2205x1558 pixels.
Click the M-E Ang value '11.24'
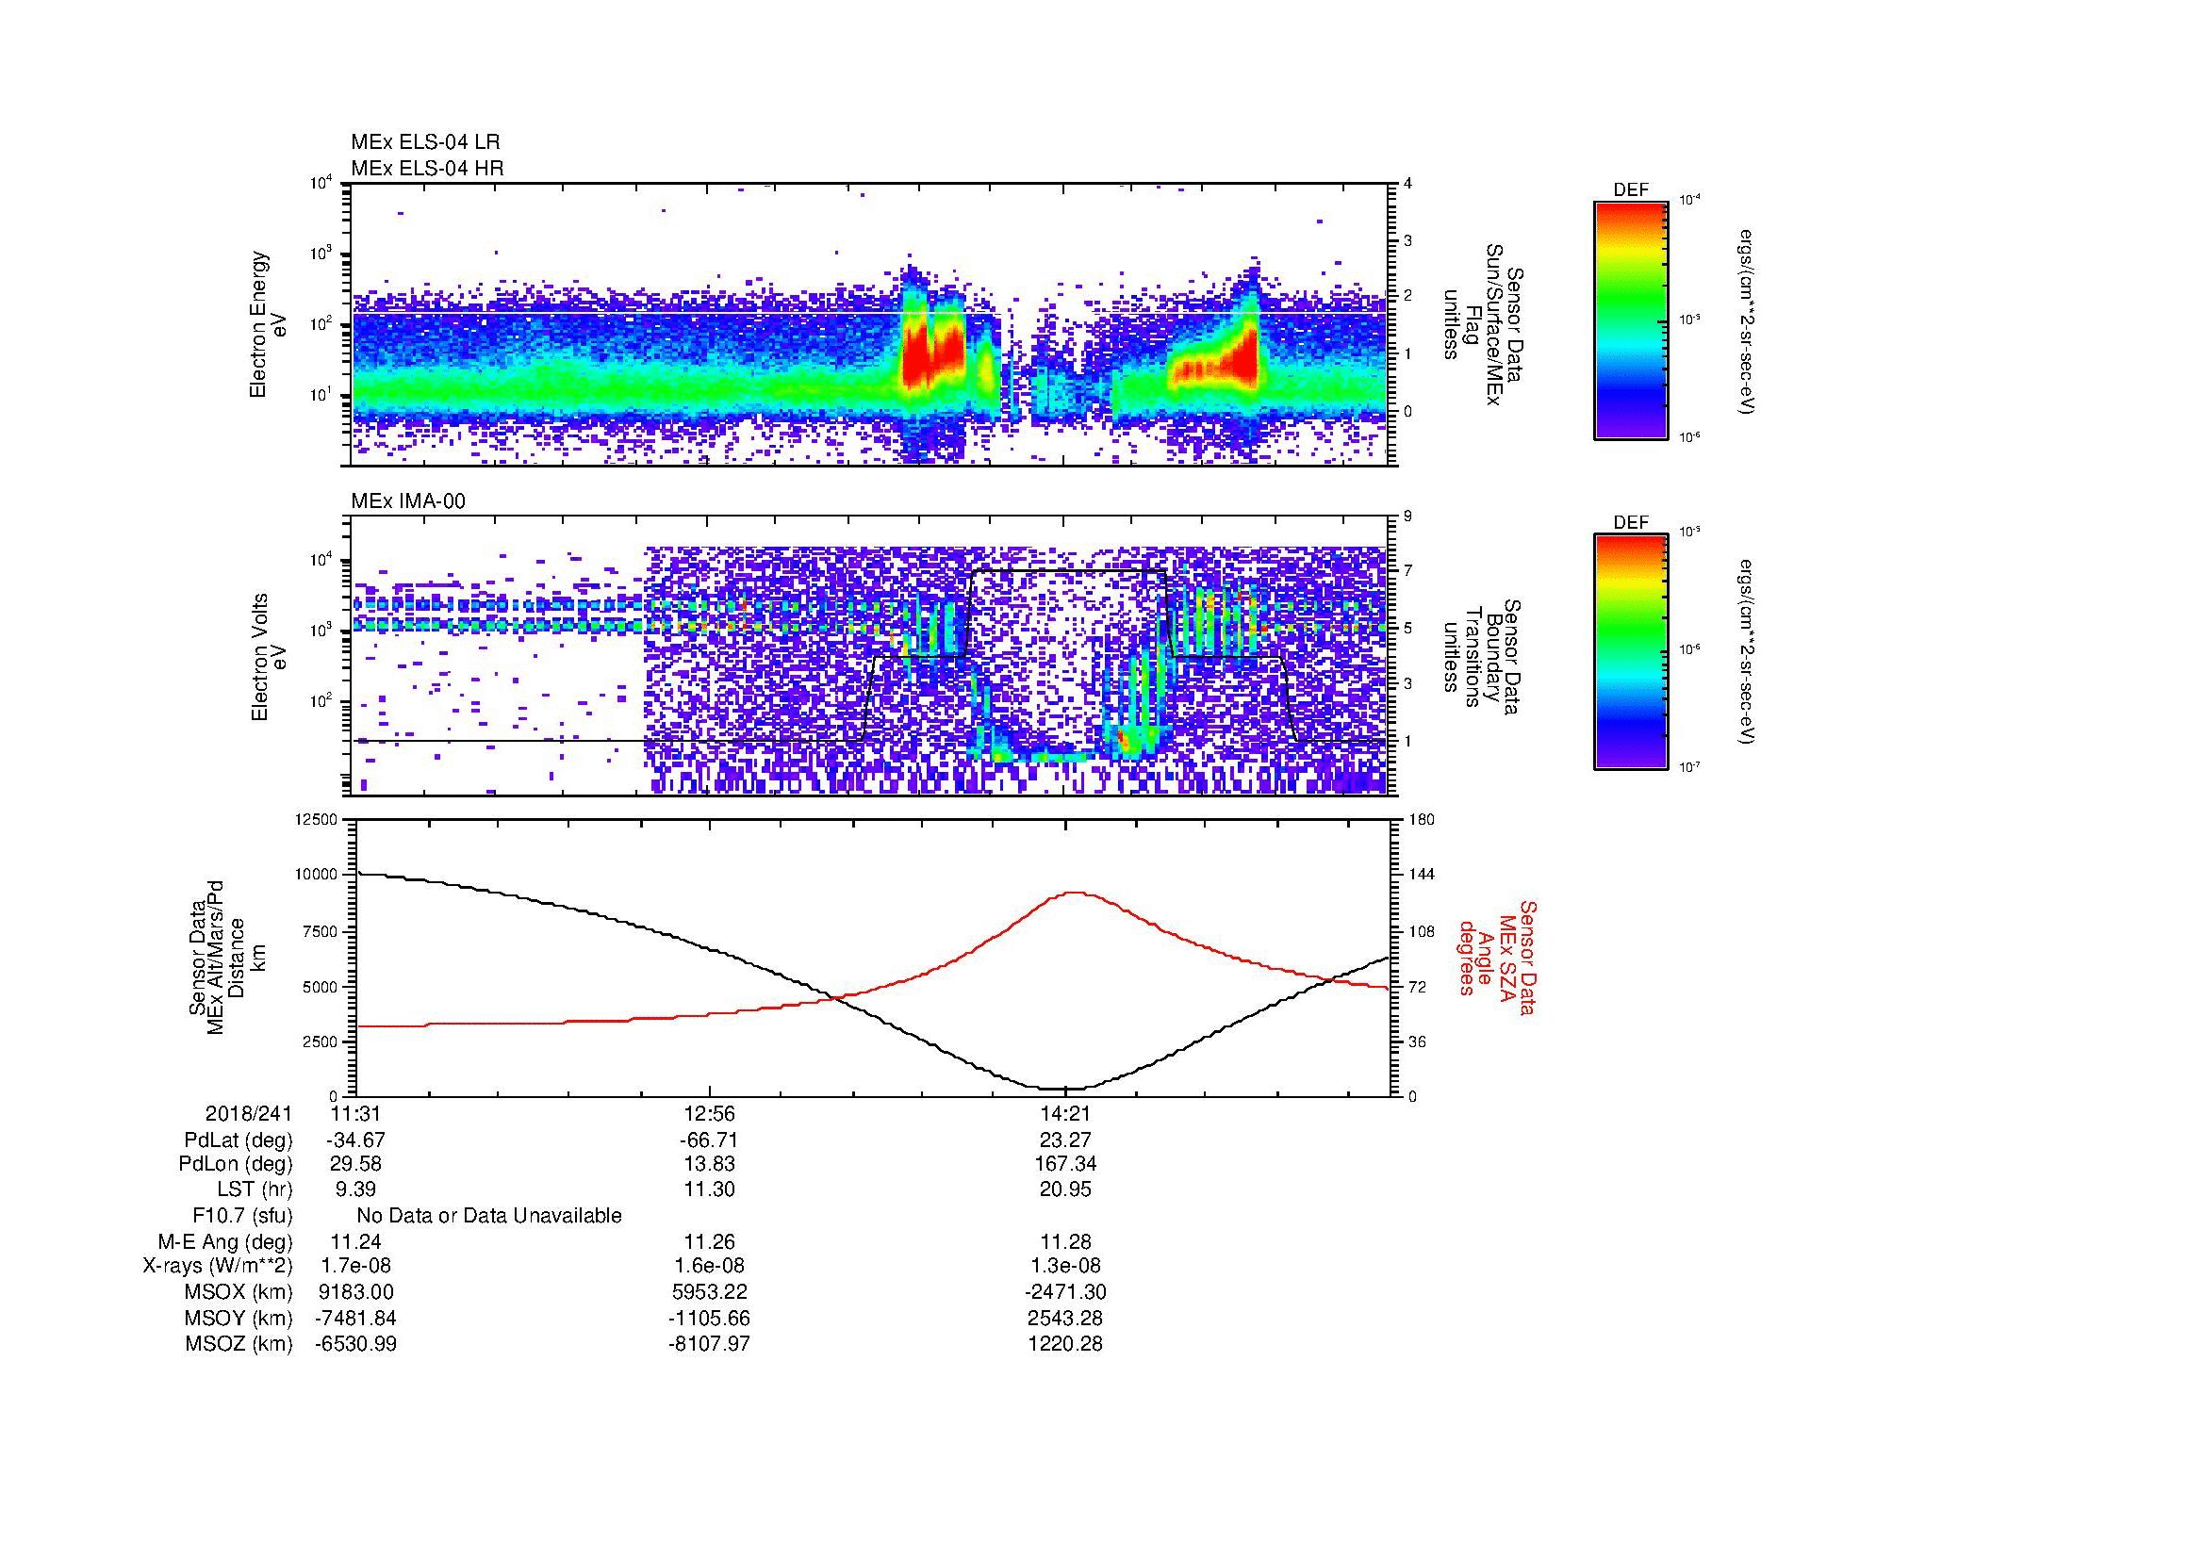coord(355,1241)
